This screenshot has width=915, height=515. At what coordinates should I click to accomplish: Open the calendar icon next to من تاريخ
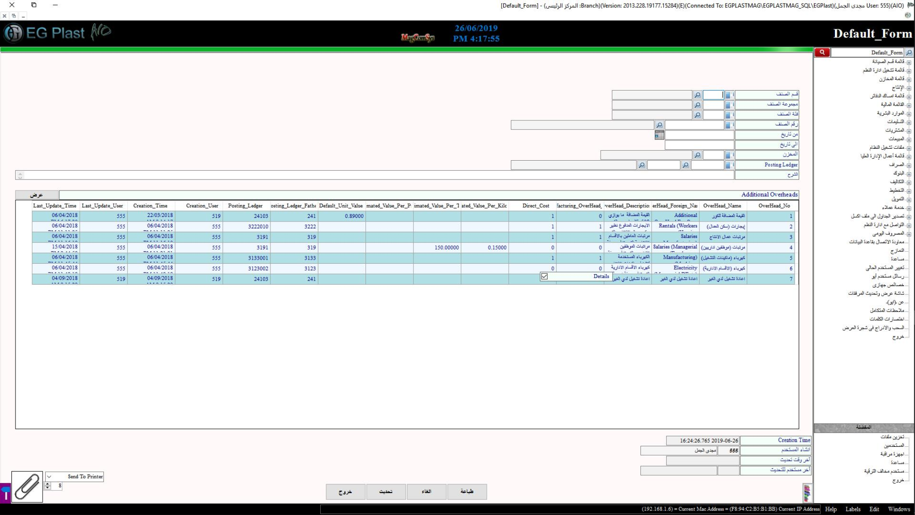[659, 135]
